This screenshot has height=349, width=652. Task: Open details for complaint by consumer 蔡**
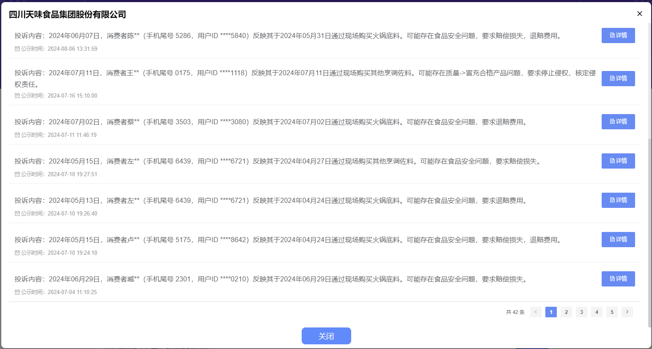(618, 122)
